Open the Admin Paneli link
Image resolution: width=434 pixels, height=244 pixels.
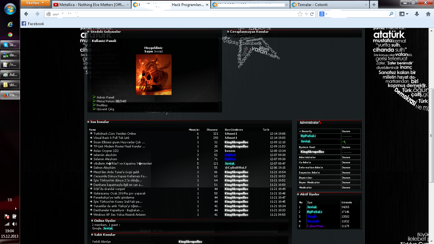point(105,98)
